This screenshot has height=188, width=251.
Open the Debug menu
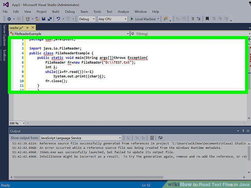70,12
